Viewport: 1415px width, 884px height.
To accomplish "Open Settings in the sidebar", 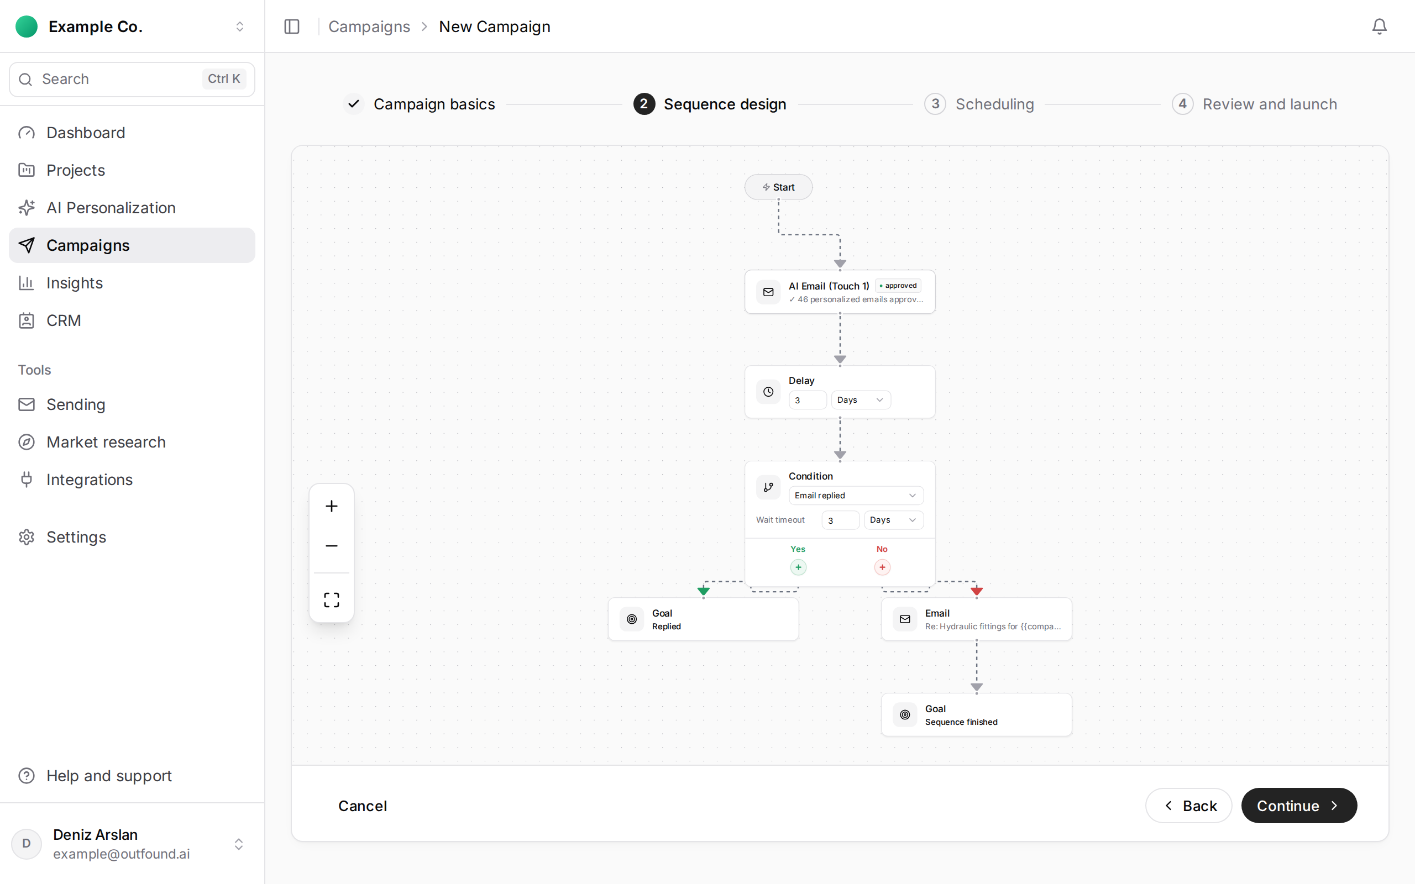I will [x=132, y=537].
